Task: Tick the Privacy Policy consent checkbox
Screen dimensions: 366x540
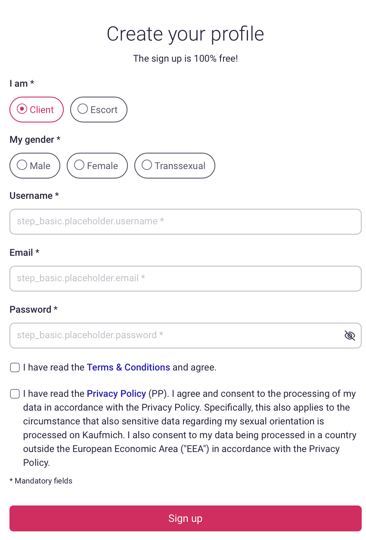Action: click(15, 394)
